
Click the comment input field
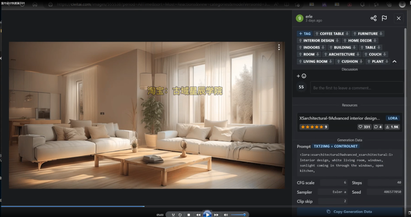356,88
